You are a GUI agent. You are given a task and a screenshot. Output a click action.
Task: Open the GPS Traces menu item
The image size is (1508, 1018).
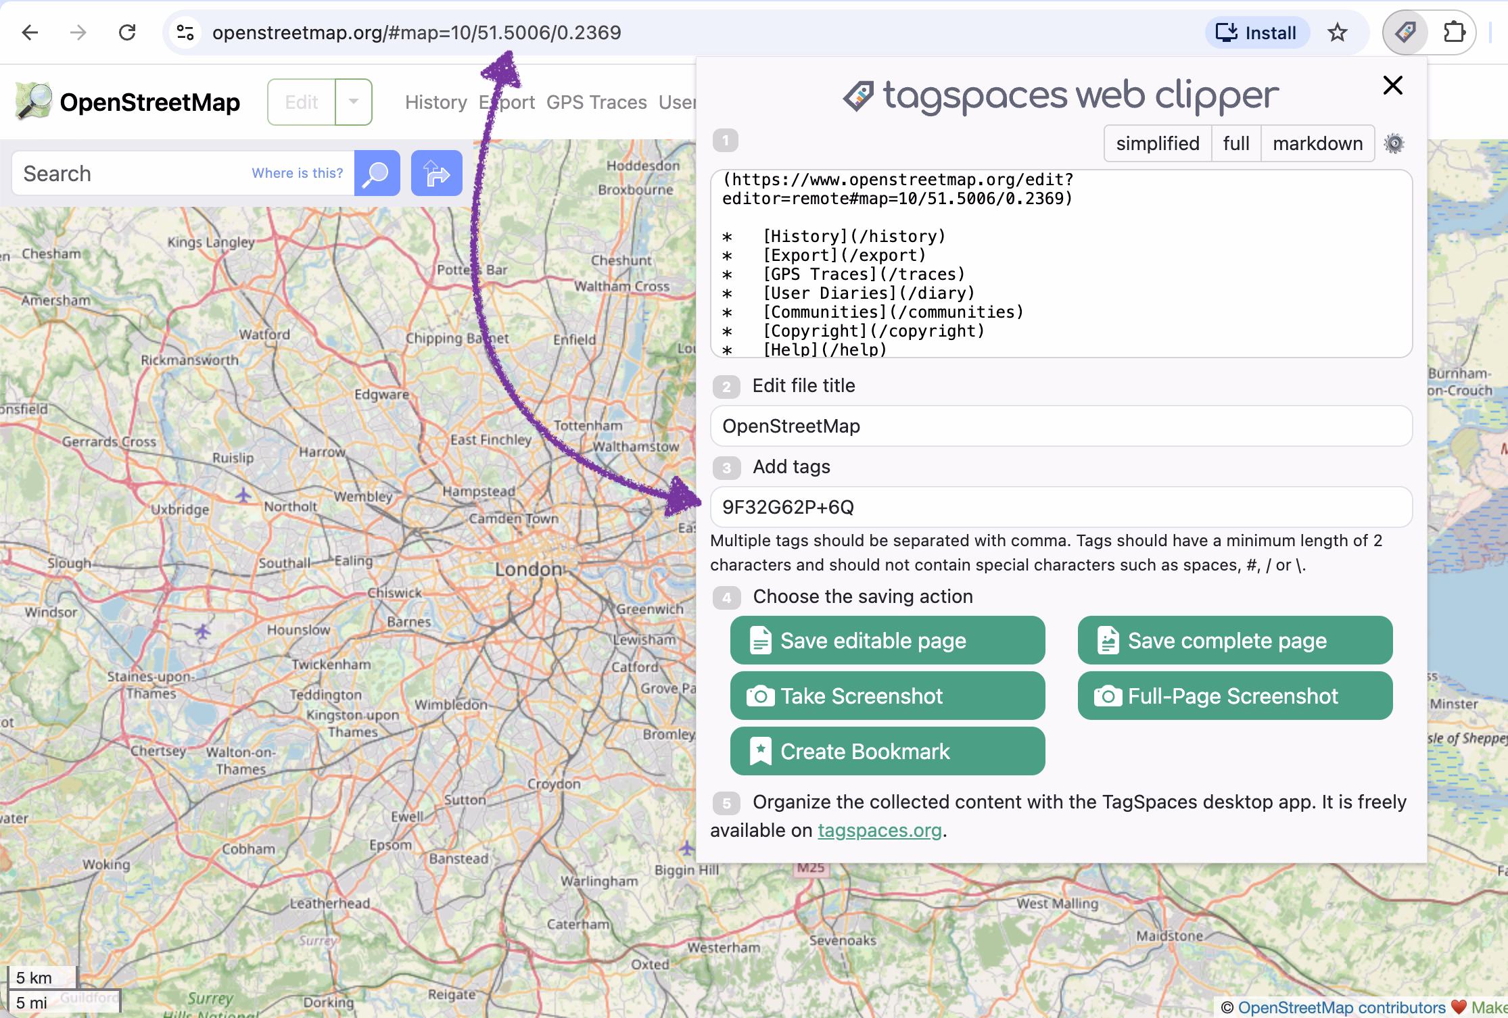pos(596,102)
